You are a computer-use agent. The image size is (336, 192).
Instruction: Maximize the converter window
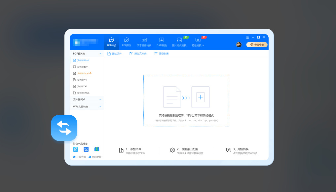pos(259,37)
